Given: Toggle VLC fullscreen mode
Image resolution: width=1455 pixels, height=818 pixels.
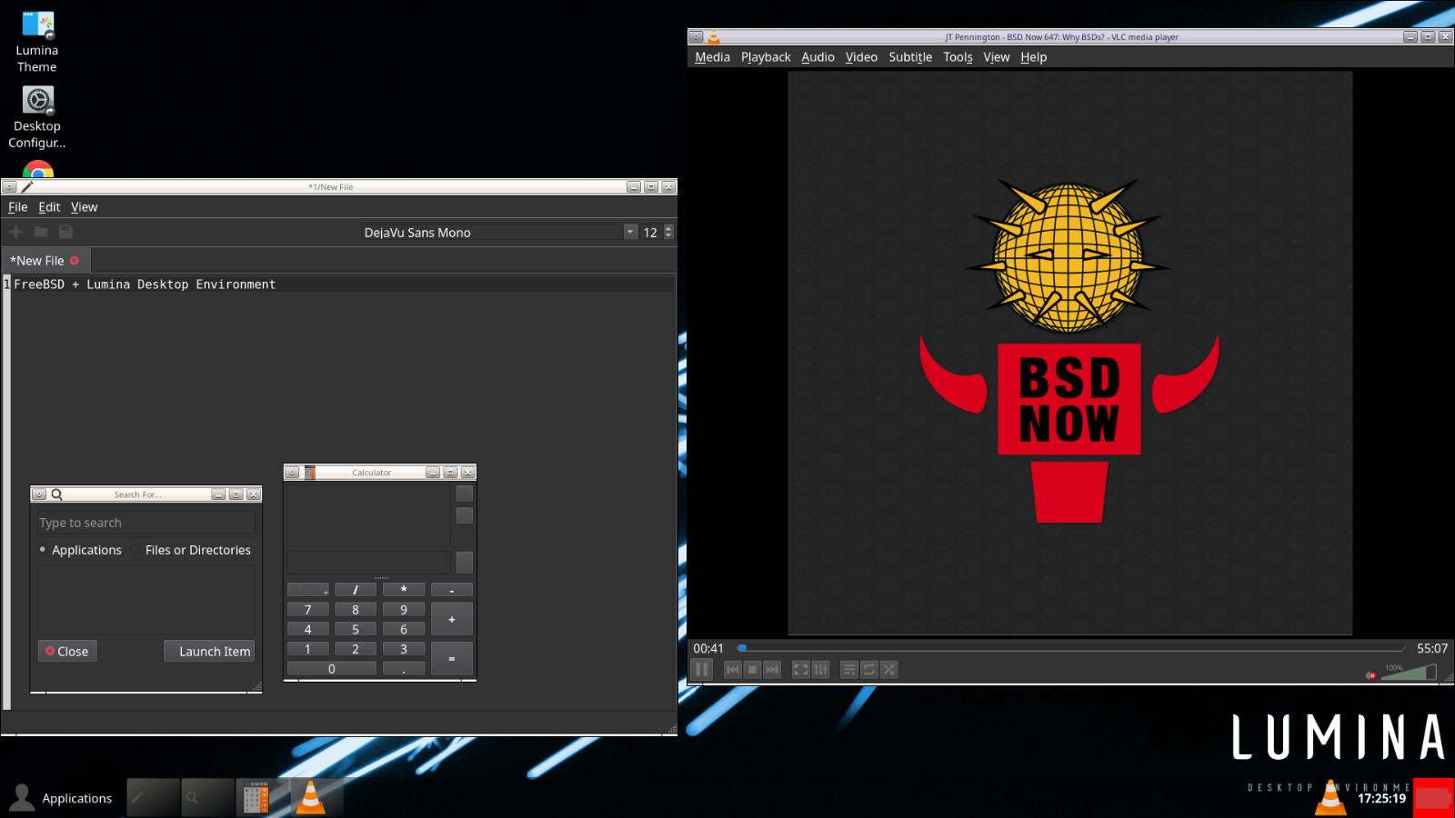Looking at the screenshot, I should tap(801, 670).
